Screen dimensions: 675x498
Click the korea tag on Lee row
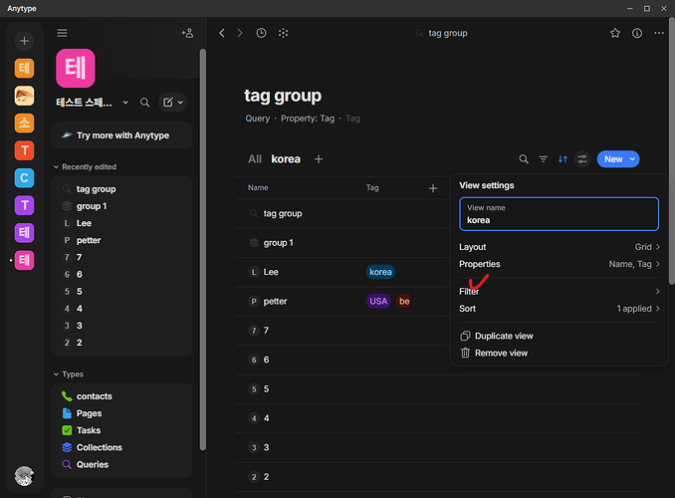coord(380,272)
